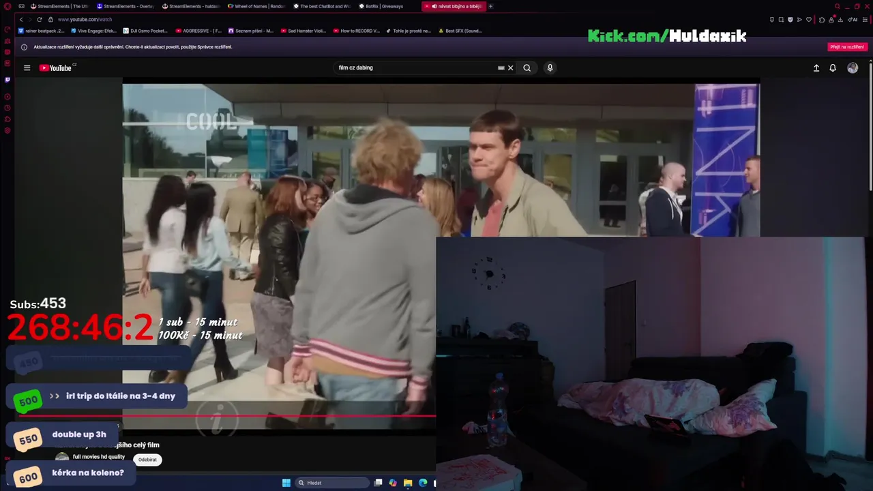The image size is (873, 491).
Task: Open bookmark 'Sad Hamster Violi...'
Action: point(304,31)
